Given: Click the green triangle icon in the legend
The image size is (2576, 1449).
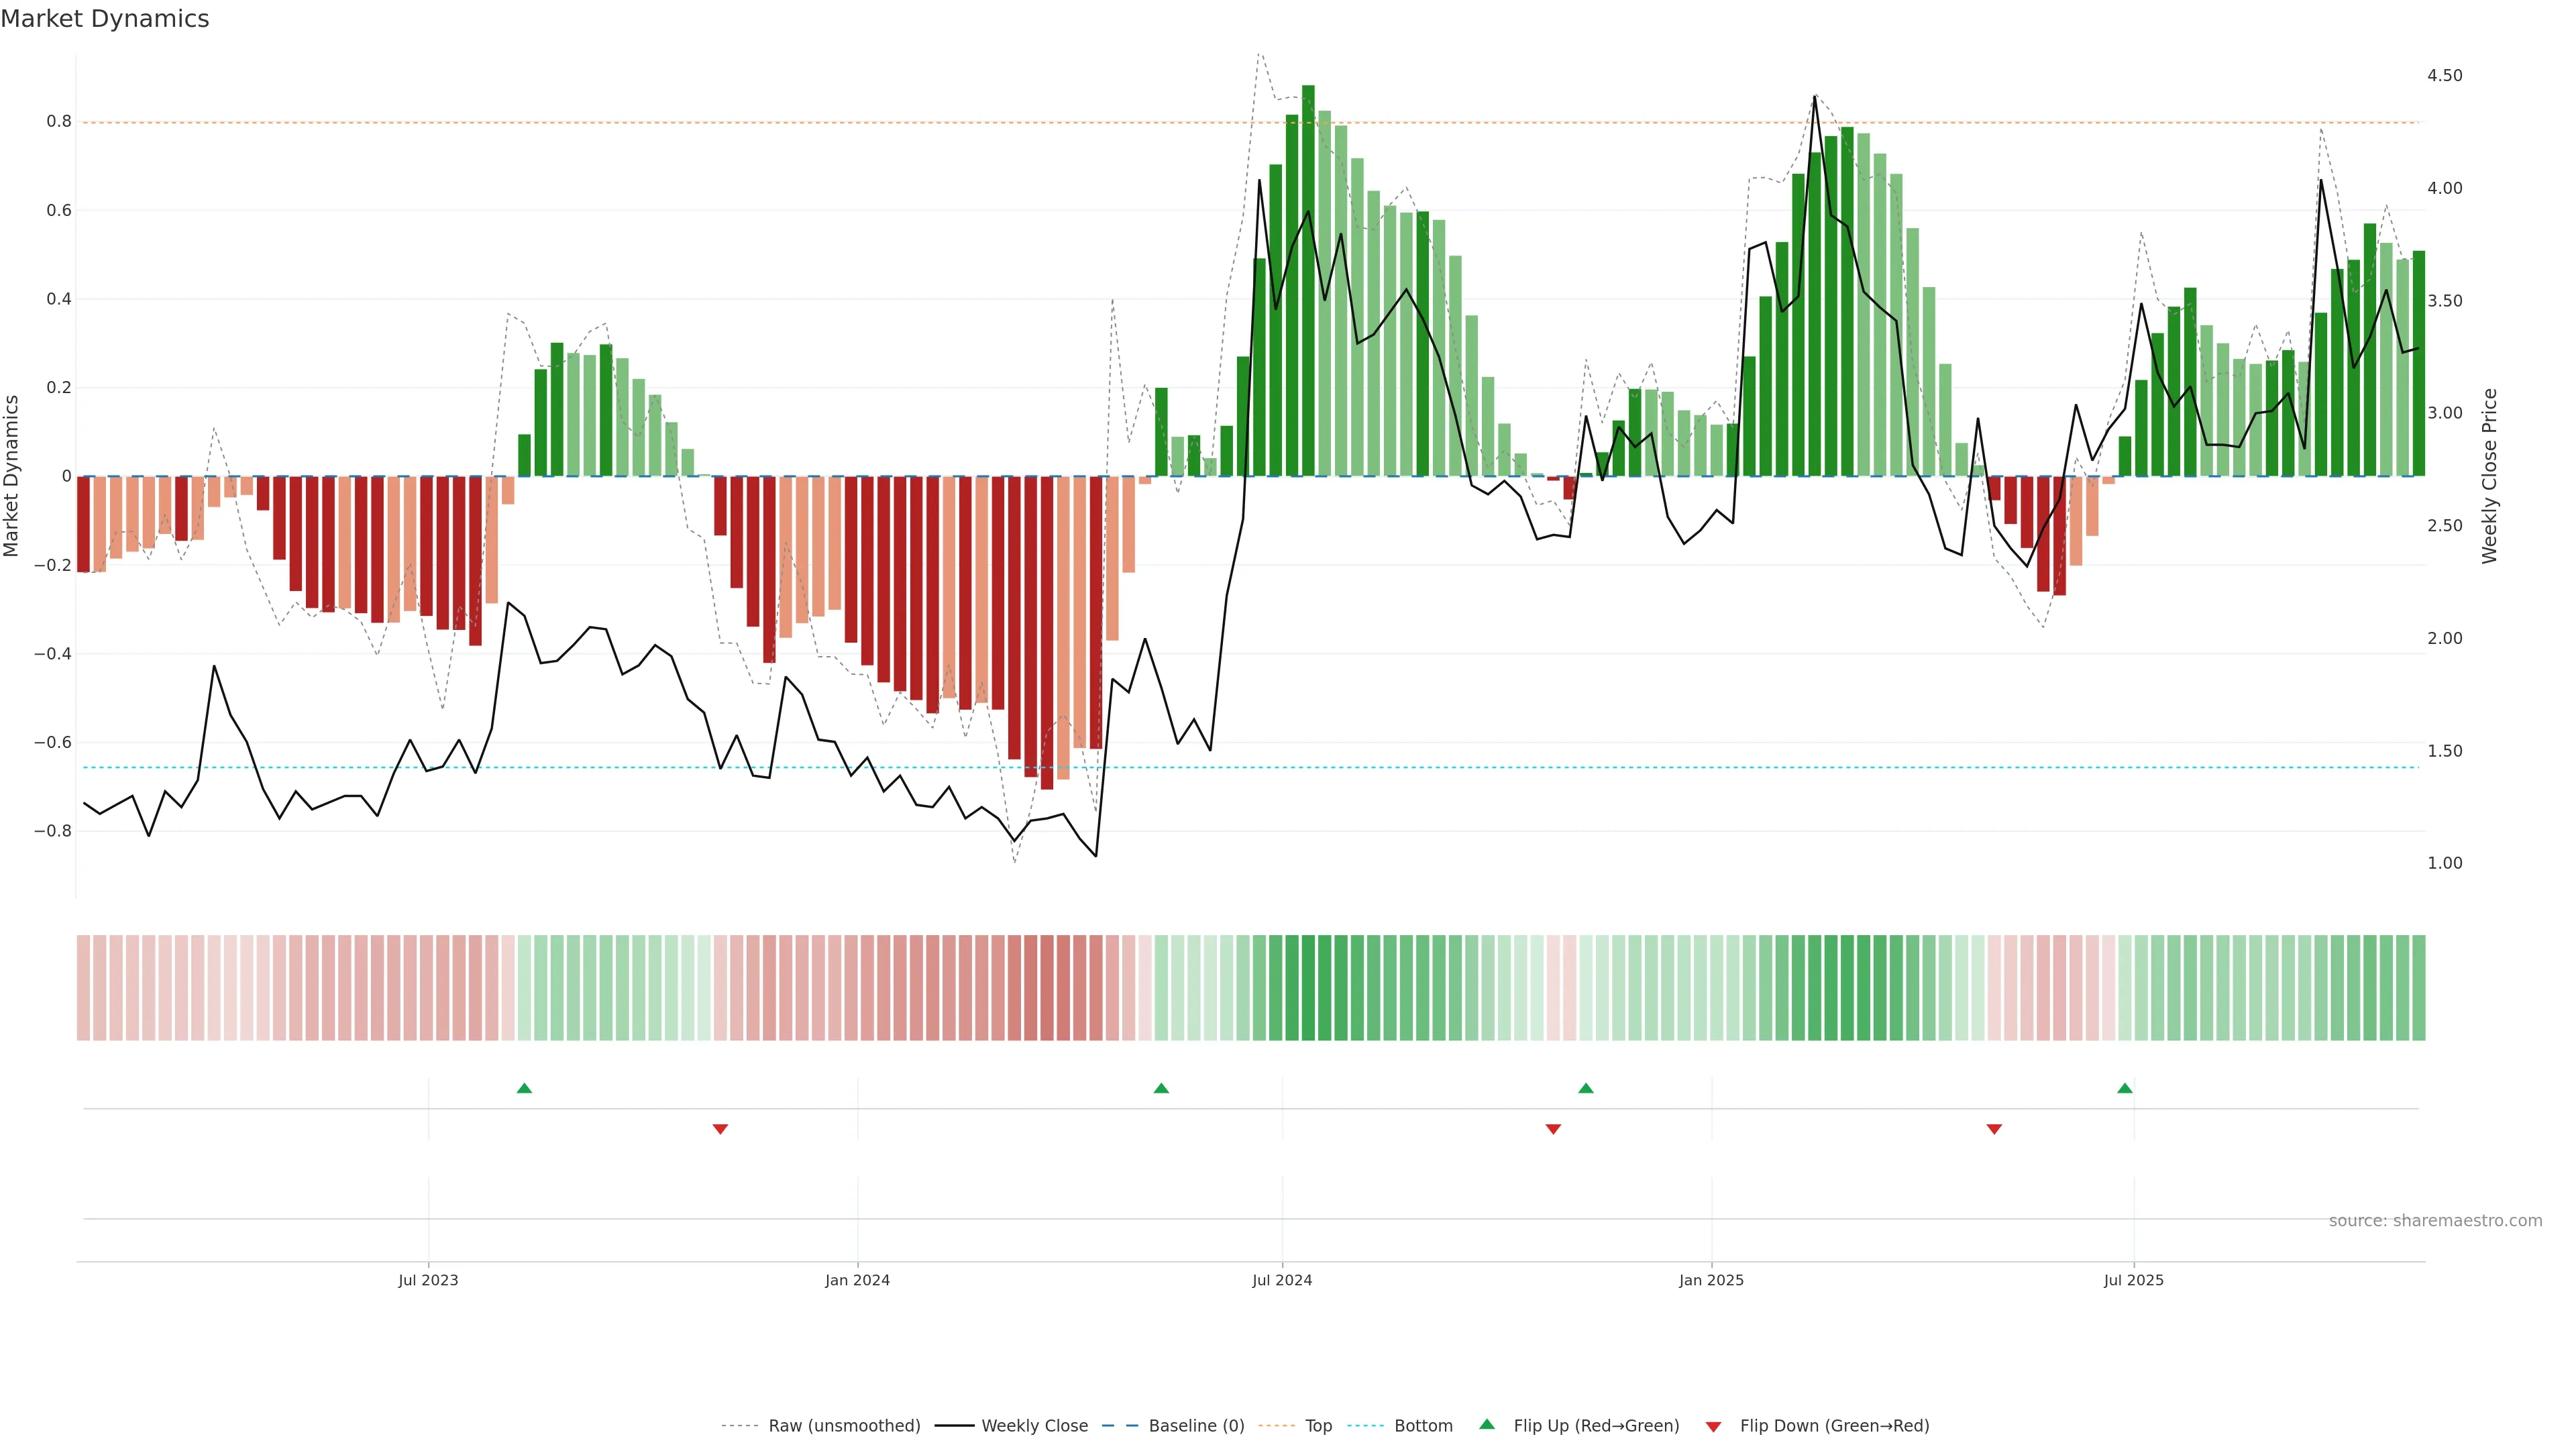Looking at the screenshot, I should tap(1487, 1424).
